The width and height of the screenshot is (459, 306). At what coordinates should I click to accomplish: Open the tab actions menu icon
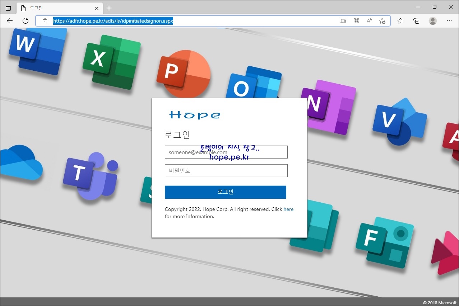coord(8,8)
